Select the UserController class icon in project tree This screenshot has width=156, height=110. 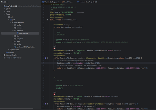(17, 33)
